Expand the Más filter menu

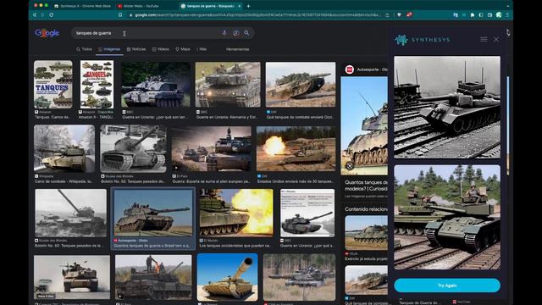coord(202,49)
